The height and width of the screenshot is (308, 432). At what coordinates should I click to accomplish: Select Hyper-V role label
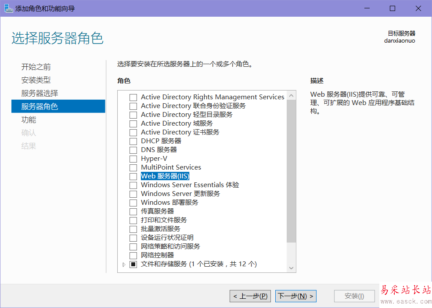[x=154, y=159]
